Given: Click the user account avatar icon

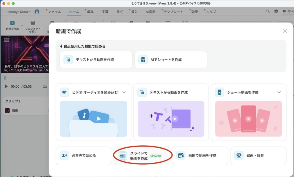Looking at the screenshot, I should point(37,12).
